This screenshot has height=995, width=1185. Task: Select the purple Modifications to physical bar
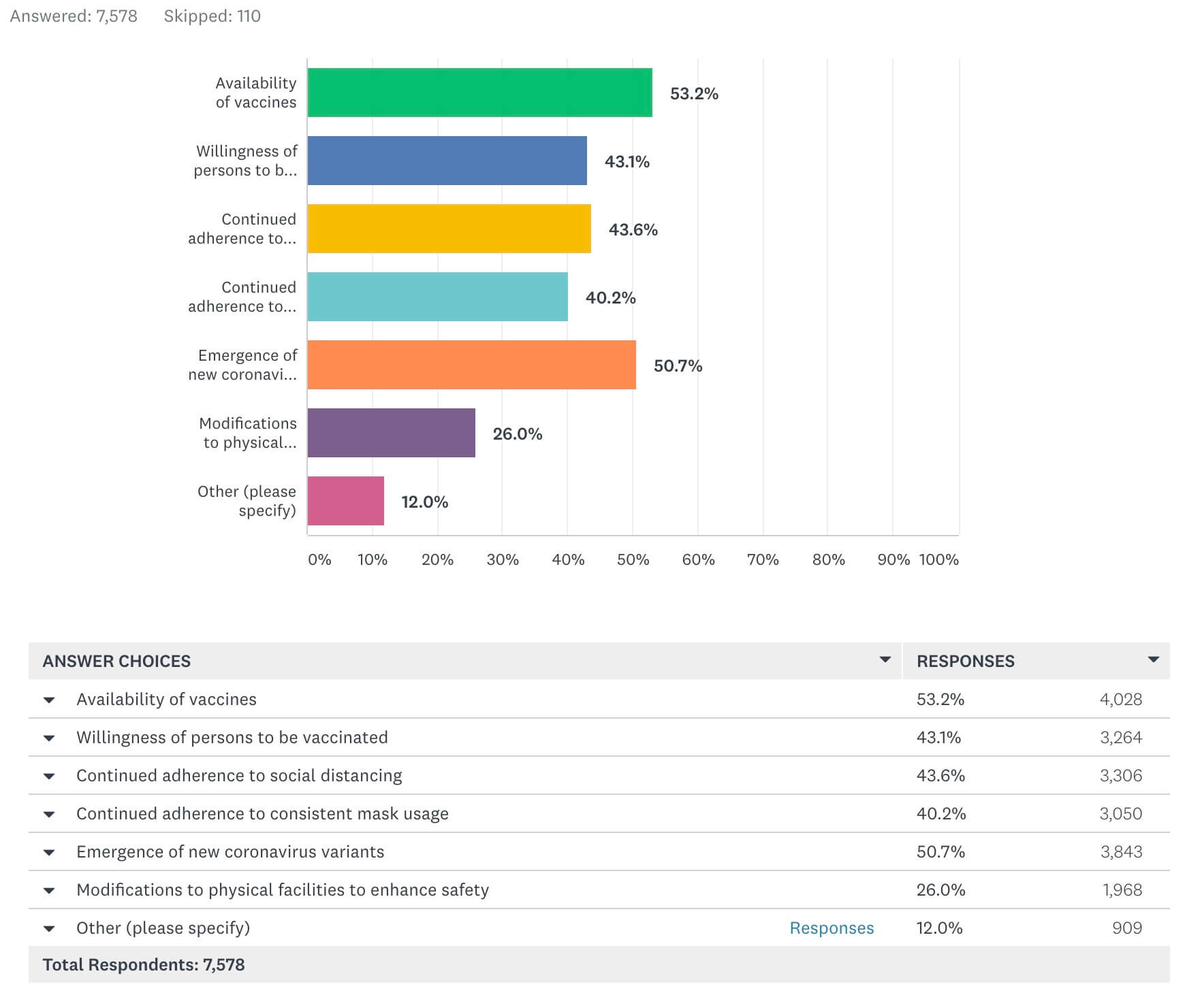392,433
